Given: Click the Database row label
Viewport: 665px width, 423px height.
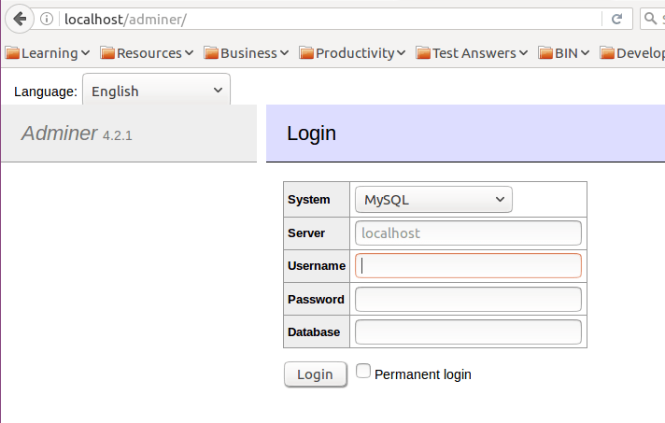Looking at the screenshot, I should pyautogui.click(x=314, y=331).
